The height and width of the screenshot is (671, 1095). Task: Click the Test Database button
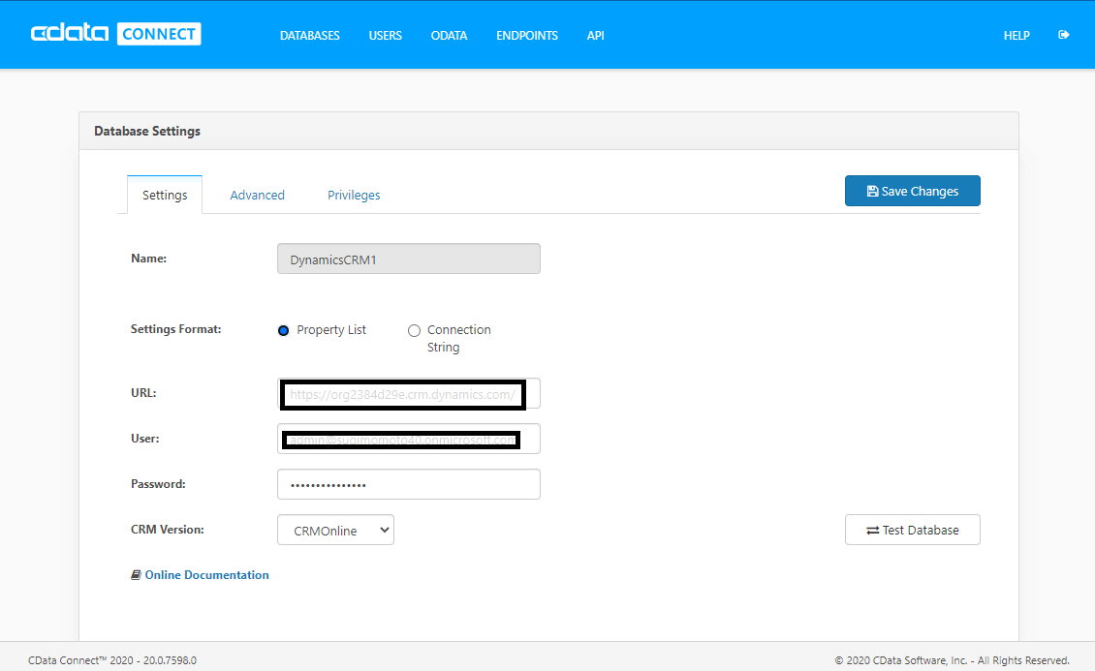tap(912, 530)
